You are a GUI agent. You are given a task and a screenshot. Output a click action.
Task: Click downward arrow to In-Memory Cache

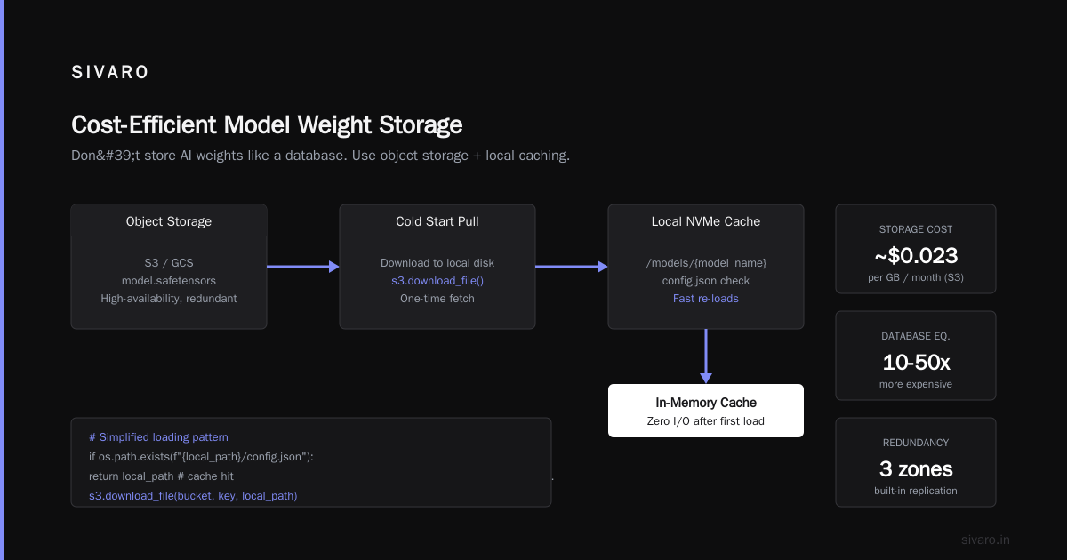click(706, 356)
